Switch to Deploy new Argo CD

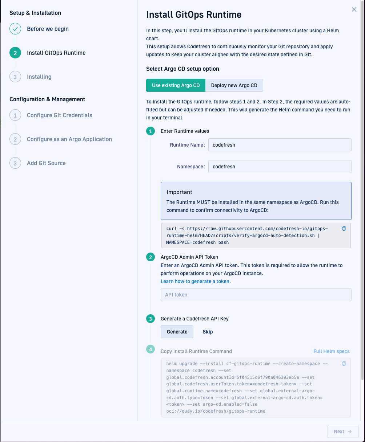tap(234, 85)
